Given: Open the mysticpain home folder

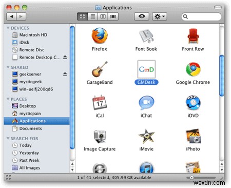Looking at the screenshot, I should pyautogui.click(x=36, y=114).
